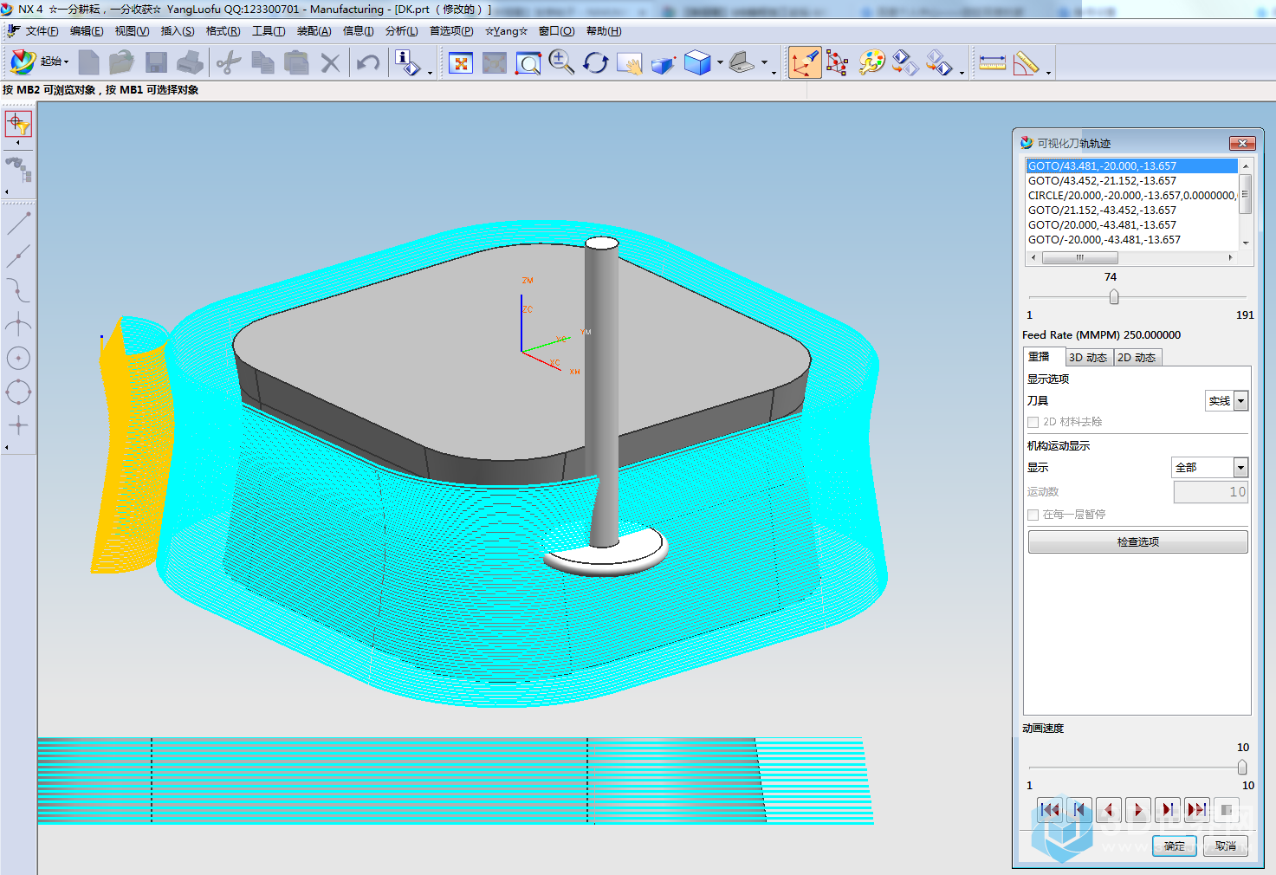This screenshot has width=1276, height=875.
Task: Click the 检查选项 button
Action: (x=1137, y=541)
